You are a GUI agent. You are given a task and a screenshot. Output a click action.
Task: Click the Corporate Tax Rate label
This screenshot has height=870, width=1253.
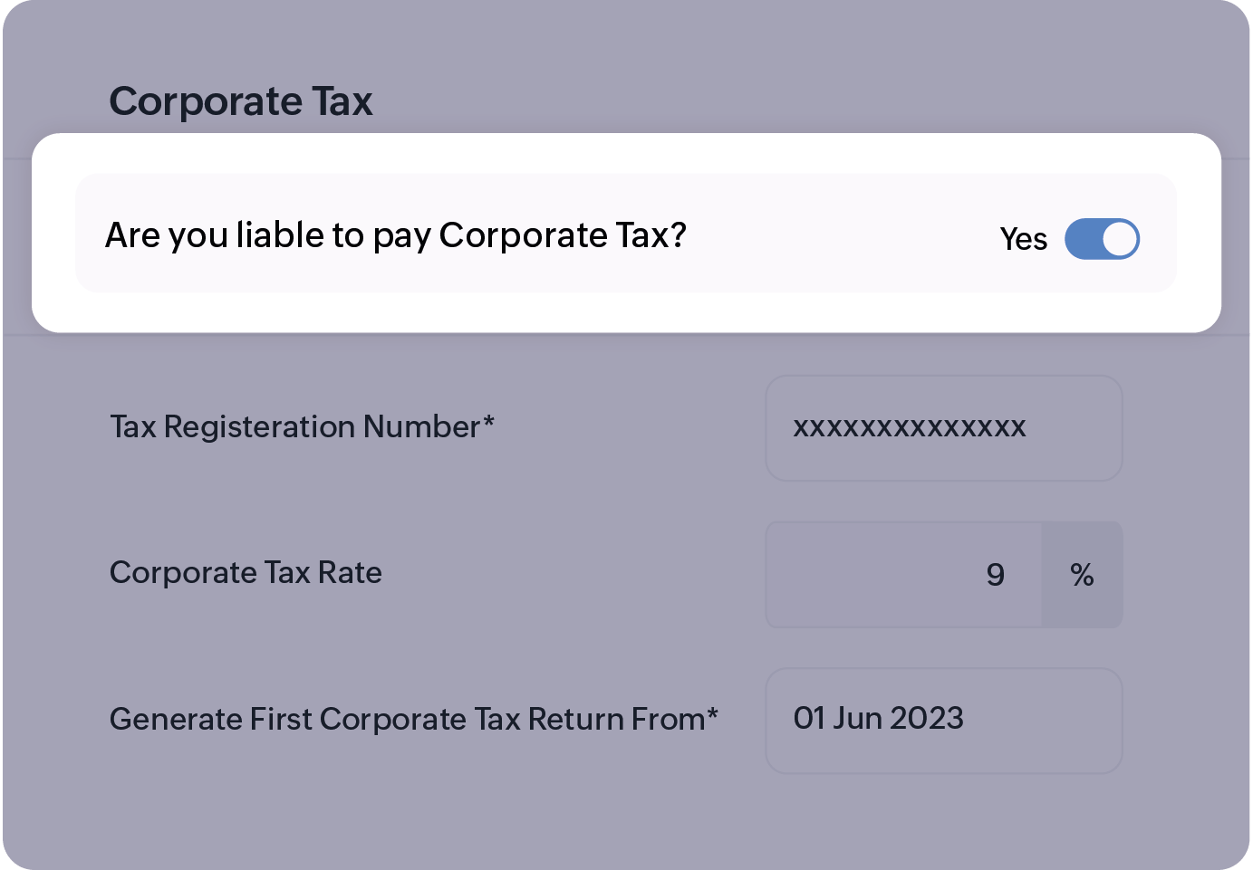click(246, 573)
